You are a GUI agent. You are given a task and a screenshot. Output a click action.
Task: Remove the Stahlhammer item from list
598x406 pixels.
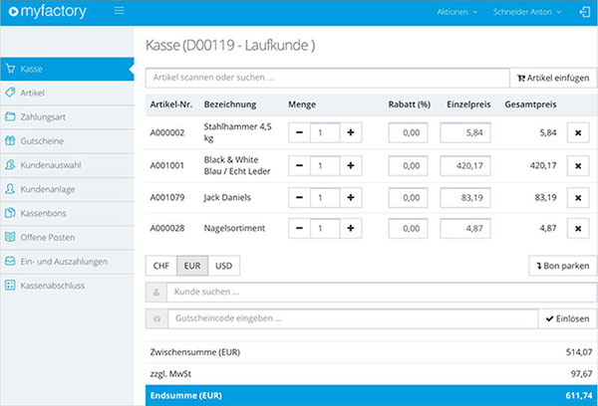click(578, 132)
